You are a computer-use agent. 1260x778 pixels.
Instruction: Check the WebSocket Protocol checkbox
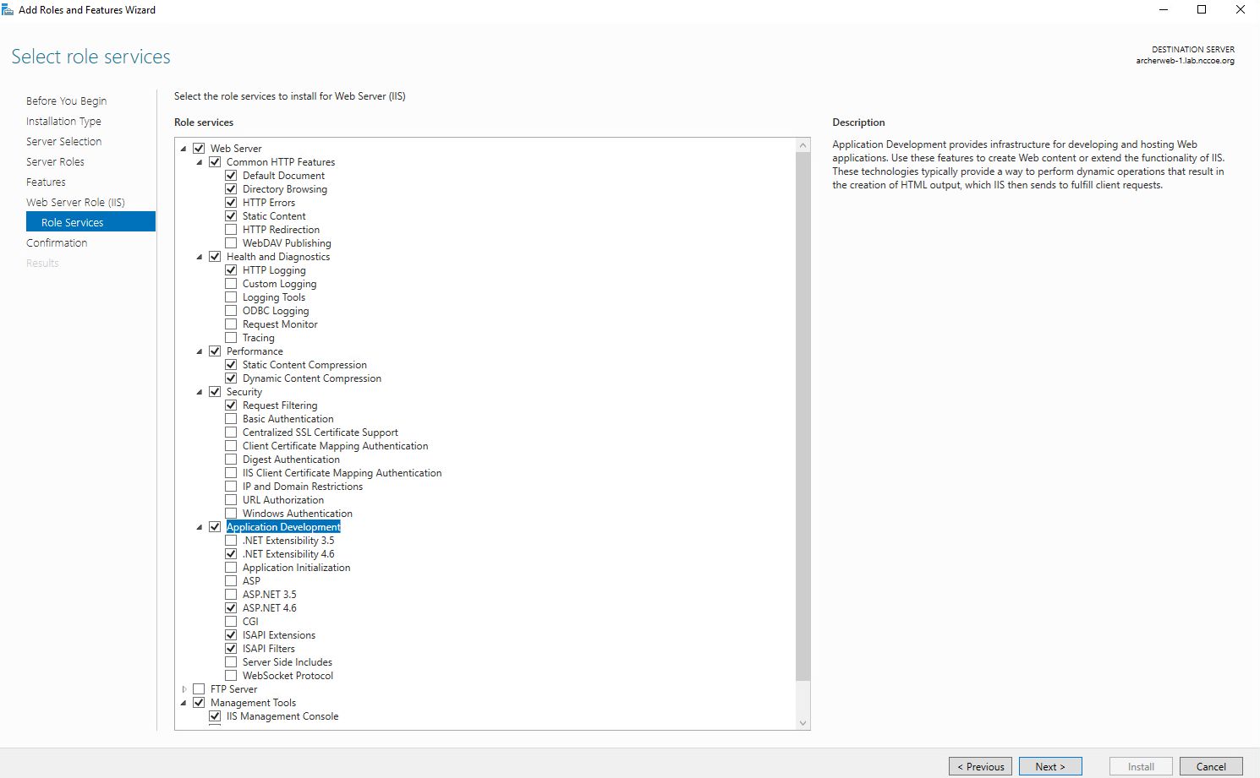[x=231, y=676]
